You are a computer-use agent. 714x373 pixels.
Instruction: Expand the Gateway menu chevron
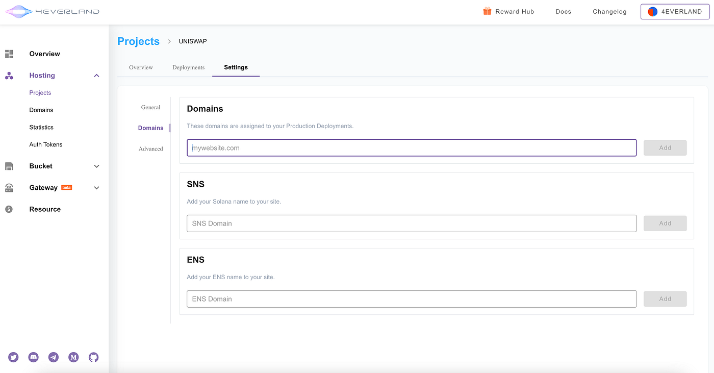pyautogui.click(x=97, y=188)
